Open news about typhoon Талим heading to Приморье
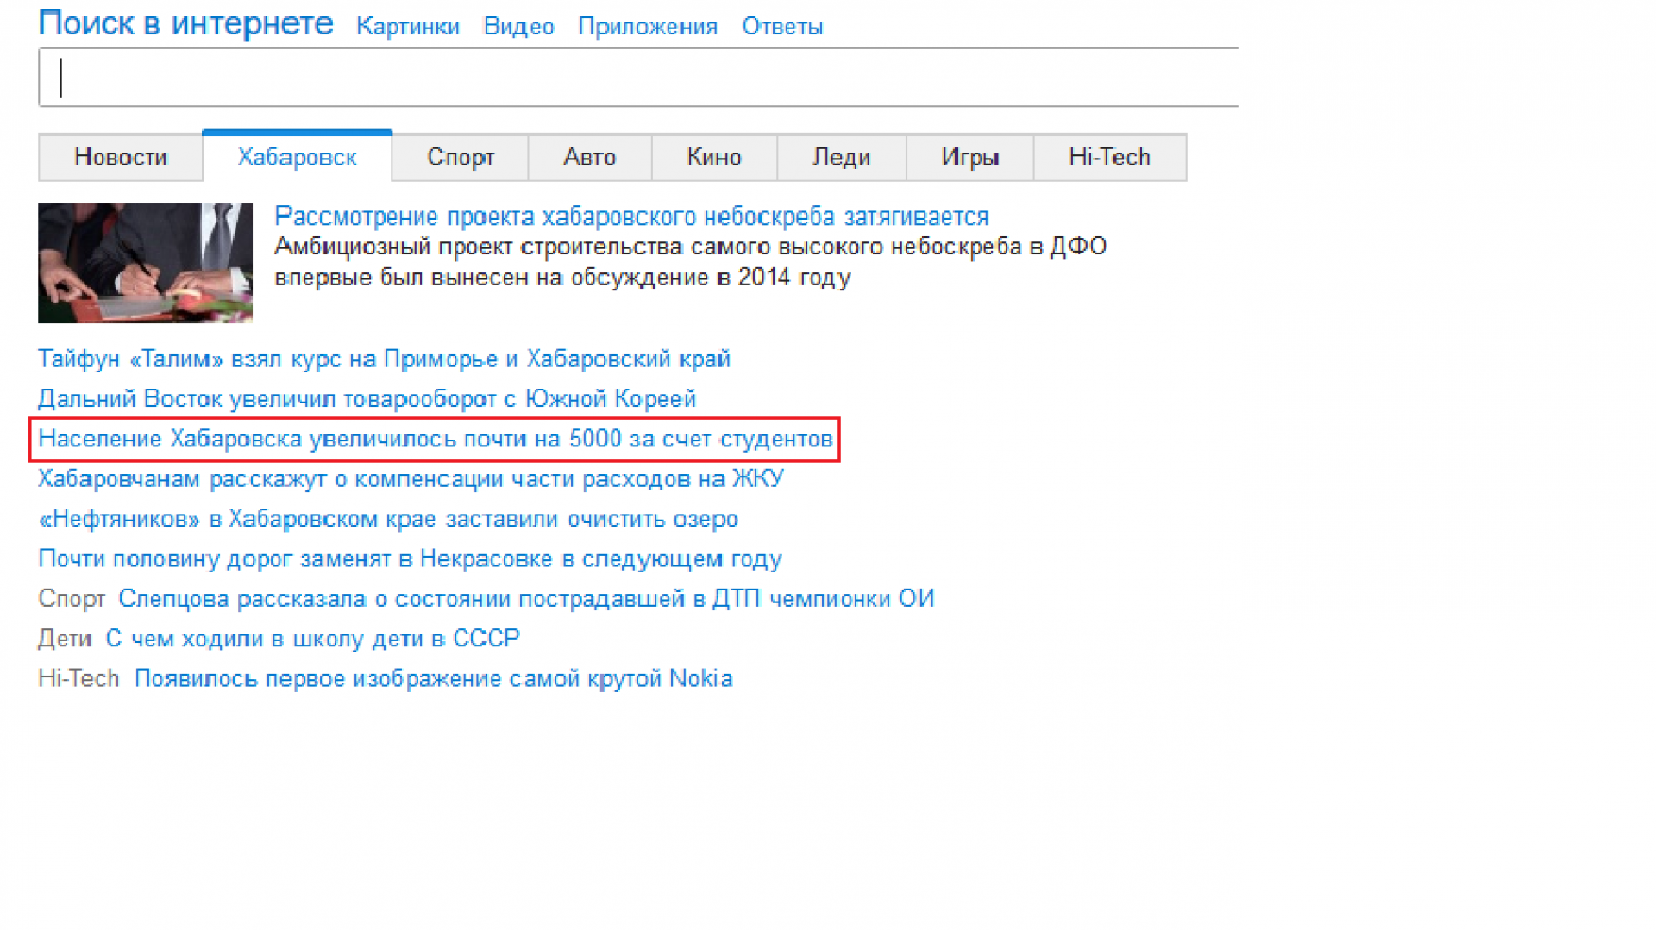The height and width of the screenshot is (930, 1656). tap(384, 359)
